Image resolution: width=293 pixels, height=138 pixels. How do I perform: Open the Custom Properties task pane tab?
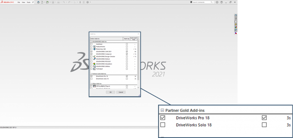point(236,30)
